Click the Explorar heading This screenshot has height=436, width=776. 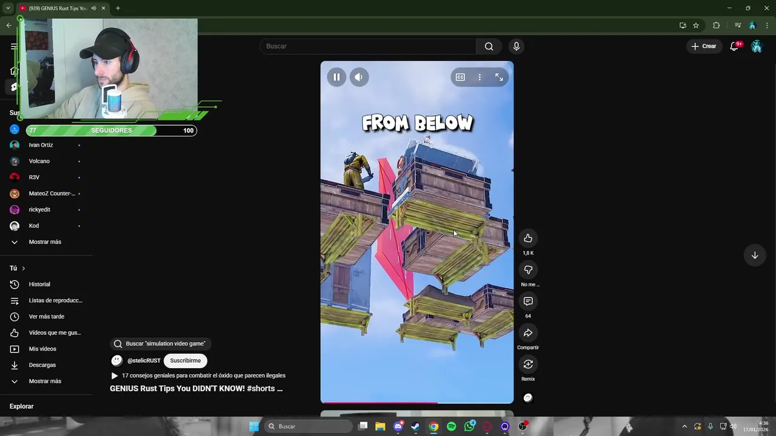coord(22,406)
